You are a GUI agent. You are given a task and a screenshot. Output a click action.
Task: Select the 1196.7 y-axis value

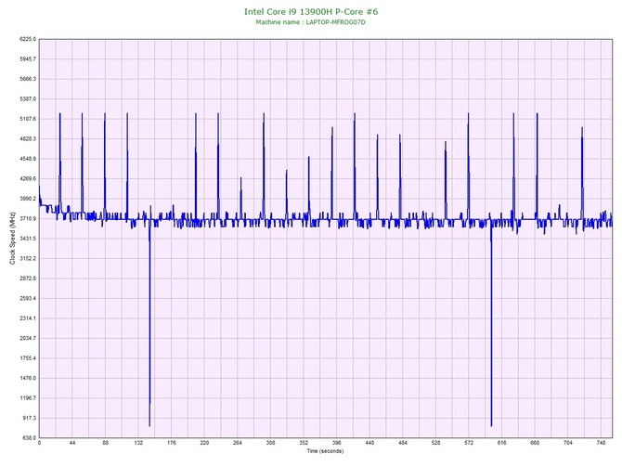point(28,398)
